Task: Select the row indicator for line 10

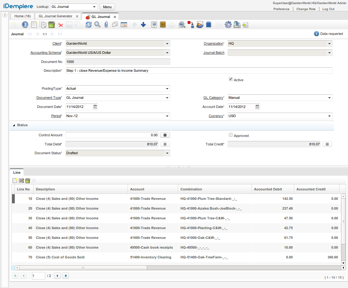Action: click(13, 199)
